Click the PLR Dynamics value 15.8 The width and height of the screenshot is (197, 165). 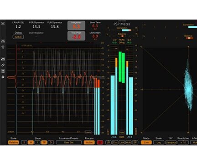coord(55,27)
